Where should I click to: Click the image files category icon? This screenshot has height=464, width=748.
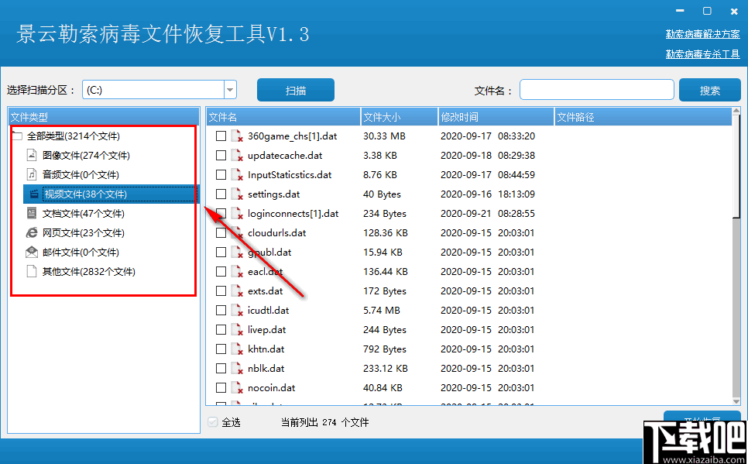tap(32, 155)
